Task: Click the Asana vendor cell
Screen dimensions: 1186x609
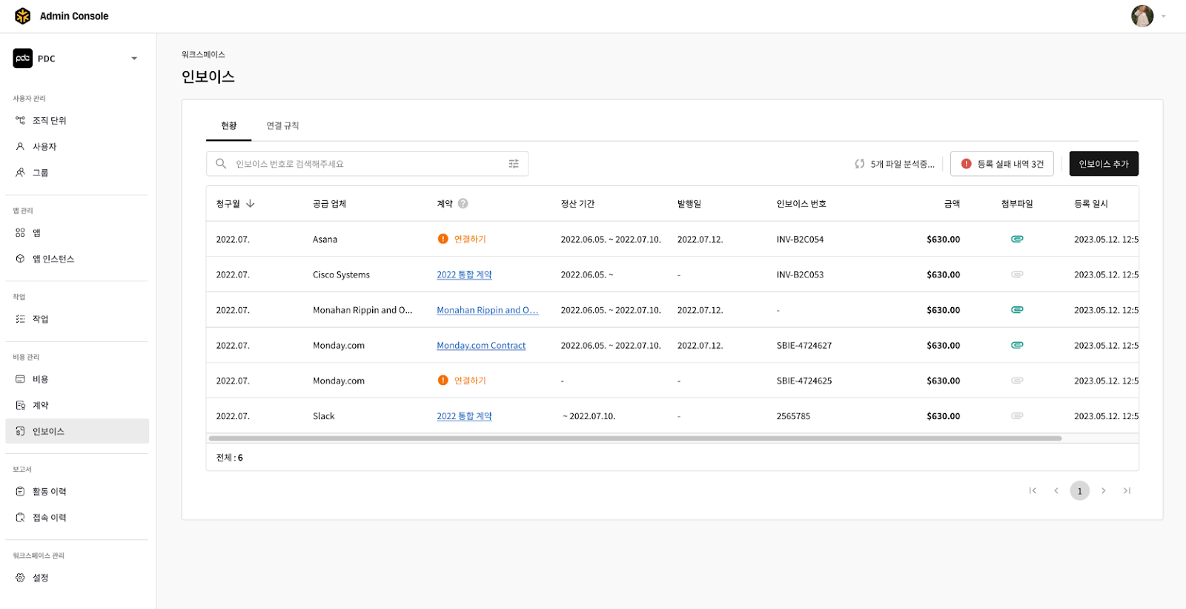Action: (x=325, y=239)
